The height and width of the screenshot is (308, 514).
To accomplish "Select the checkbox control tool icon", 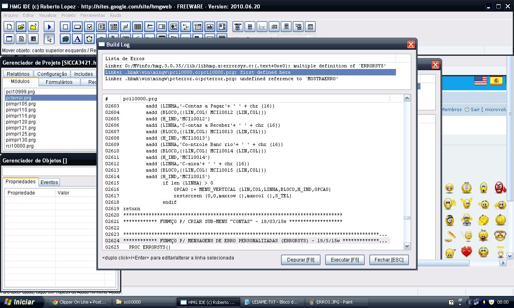I will (90, 27).
